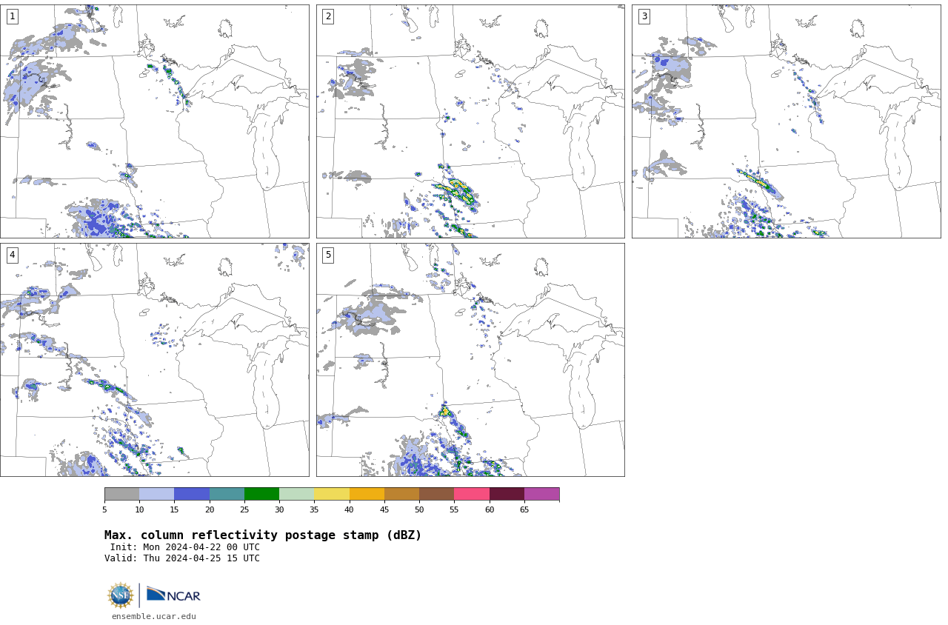Select the teal 20-25 dBZ swatch
Screen dimensions: 948x625
(x=227, y=494)
